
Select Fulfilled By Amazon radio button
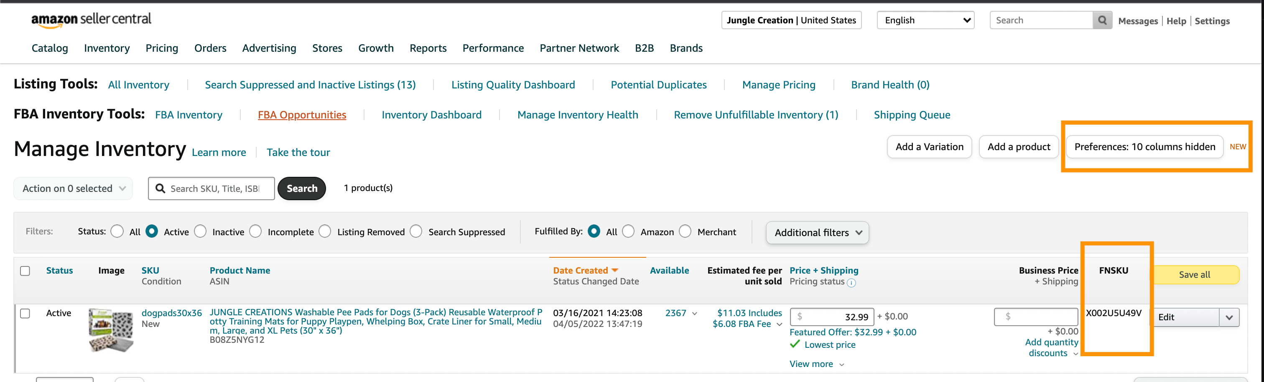(628, 231)
